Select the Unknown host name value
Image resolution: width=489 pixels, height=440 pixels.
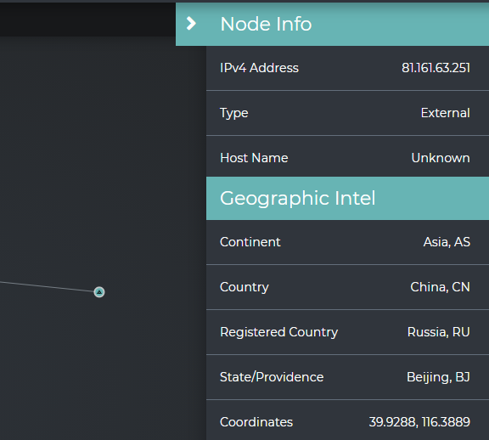441,158
